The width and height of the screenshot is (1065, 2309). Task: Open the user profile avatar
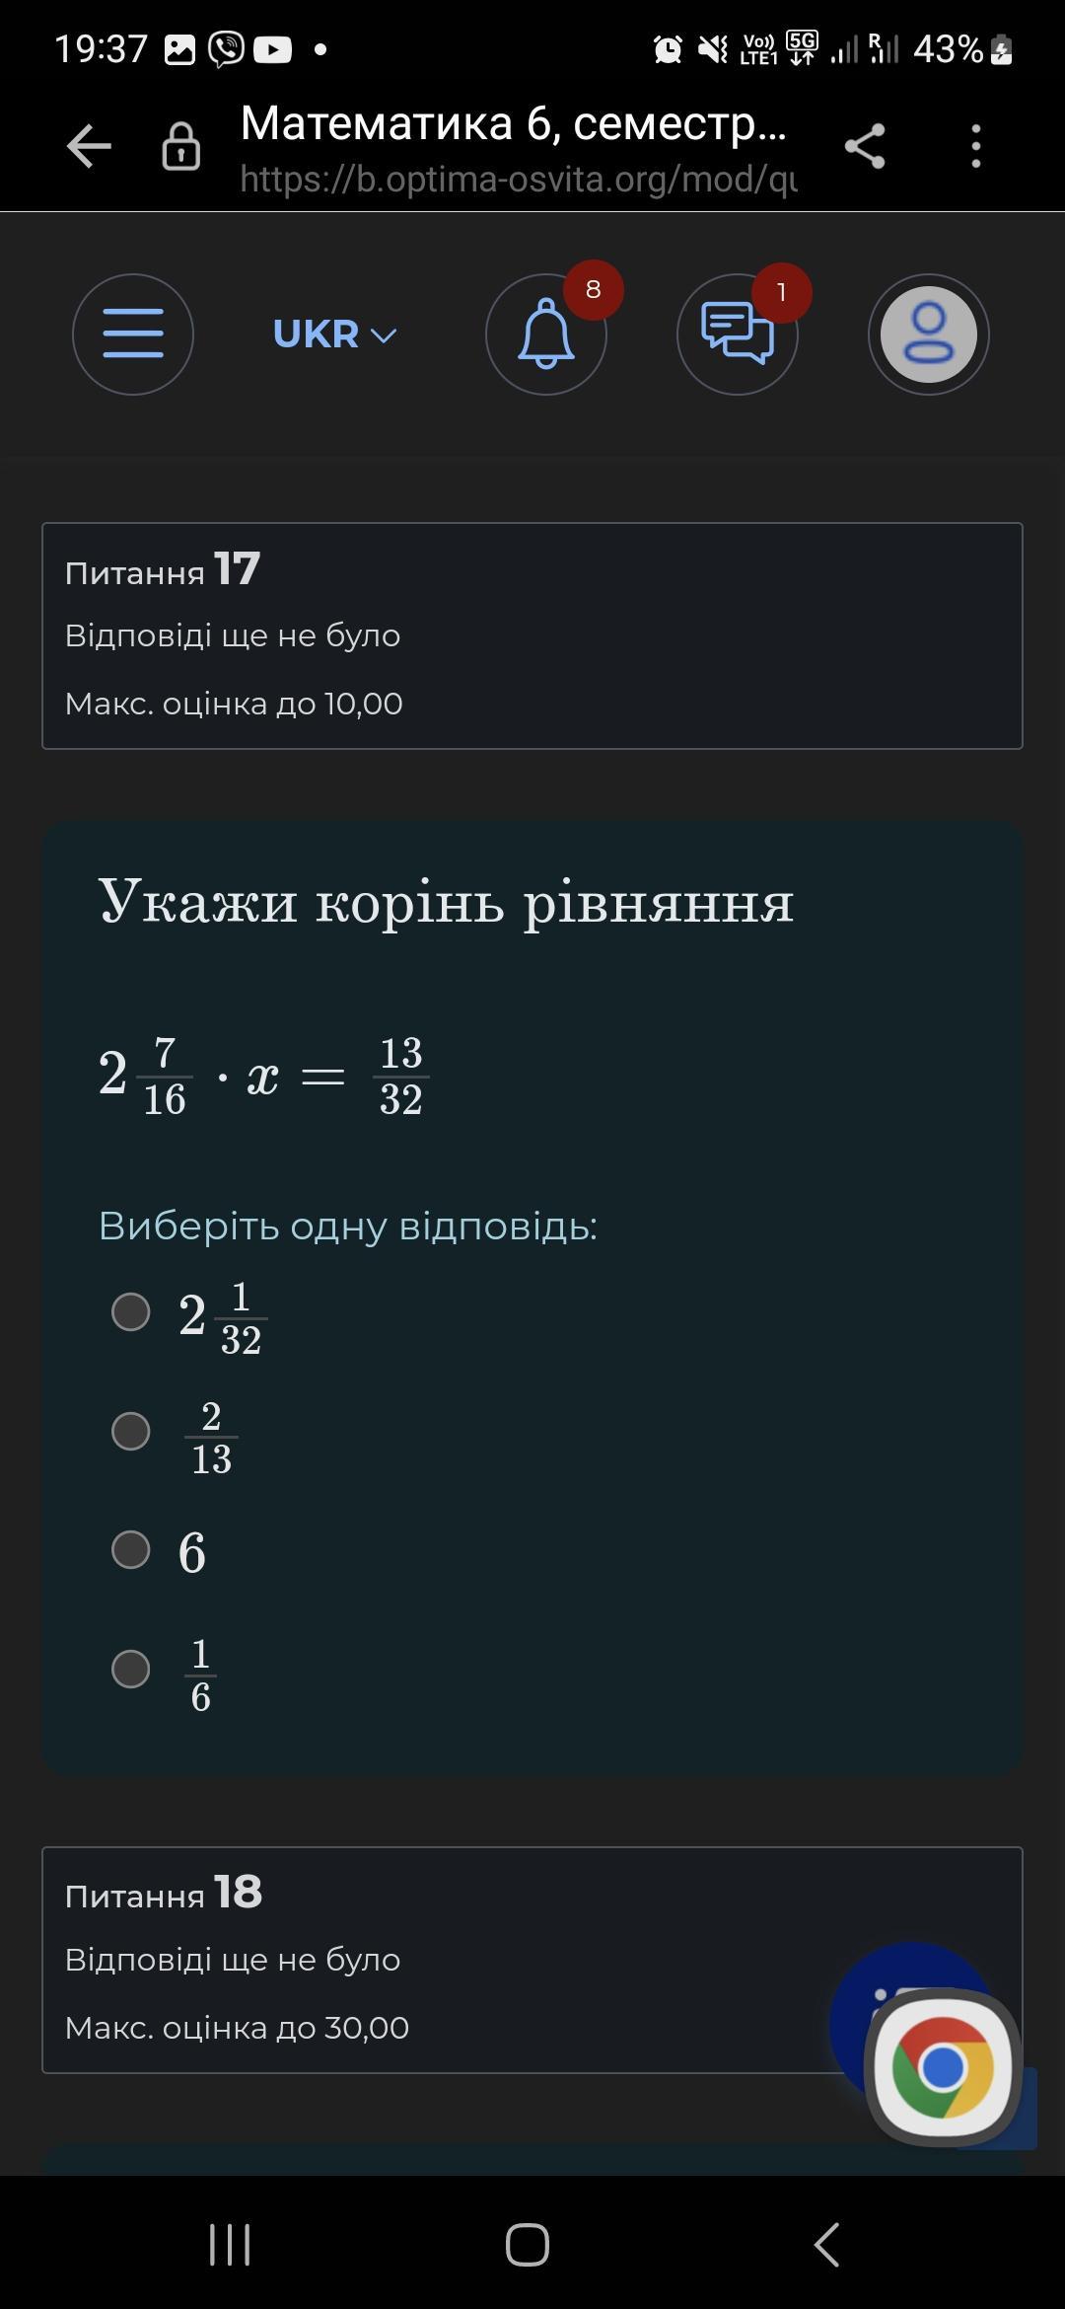928,335
